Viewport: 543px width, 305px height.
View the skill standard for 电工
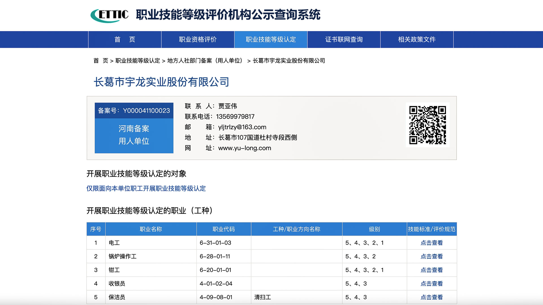point(432,243)
